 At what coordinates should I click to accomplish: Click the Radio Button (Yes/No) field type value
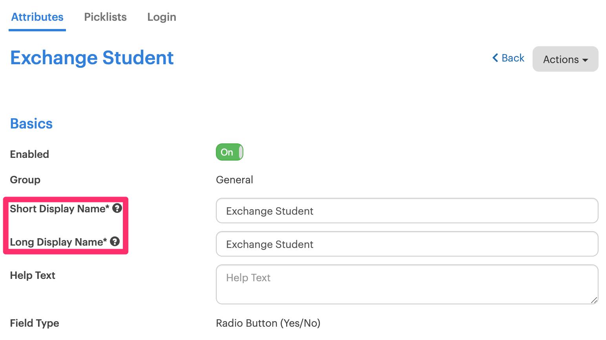(268, 323)
